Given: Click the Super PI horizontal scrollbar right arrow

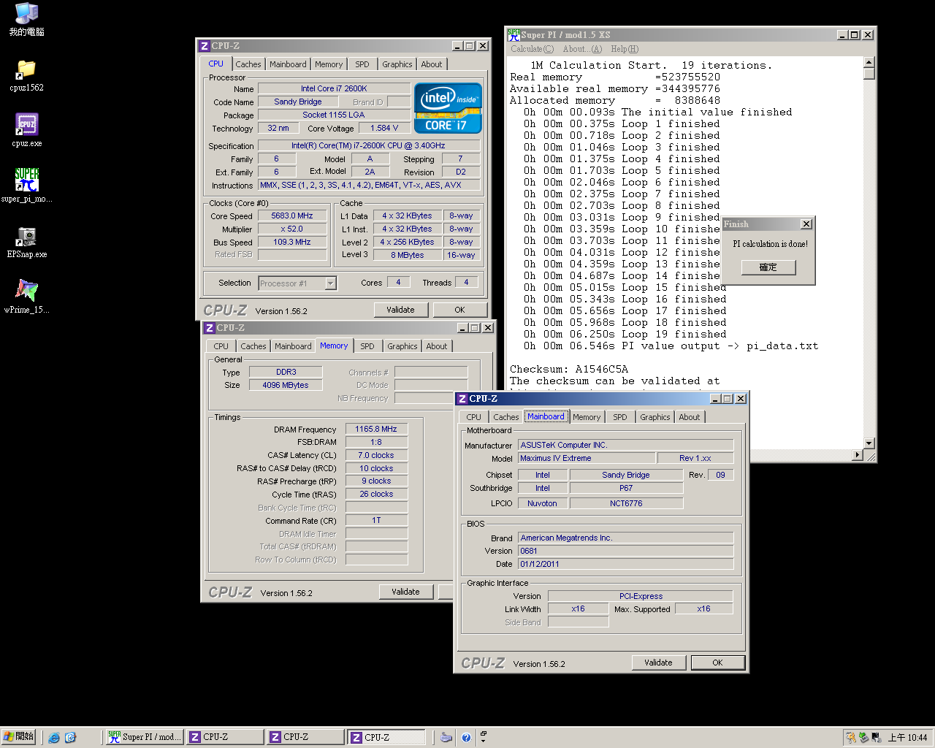Looking at the screenshot, I should [x=858, y=455].
